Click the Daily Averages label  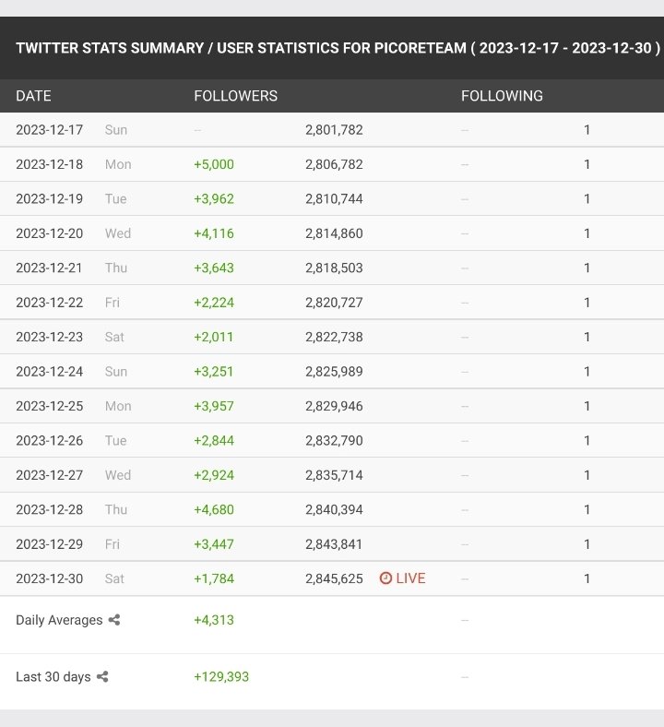[x=59, y=620]
